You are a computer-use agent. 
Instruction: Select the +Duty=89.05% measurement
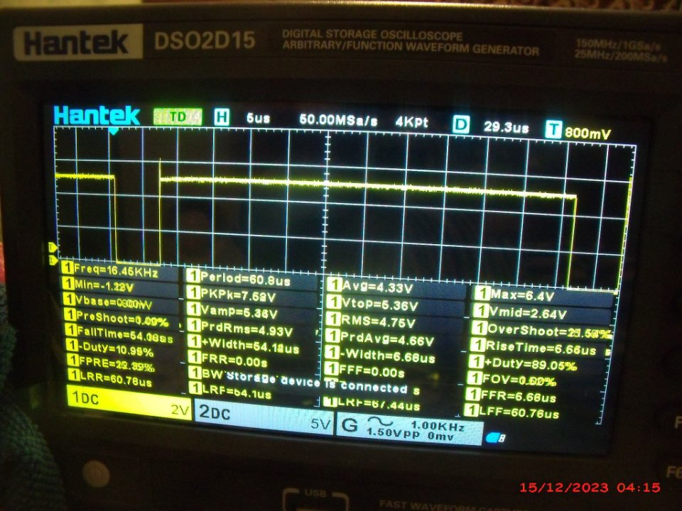coord(523,363)
